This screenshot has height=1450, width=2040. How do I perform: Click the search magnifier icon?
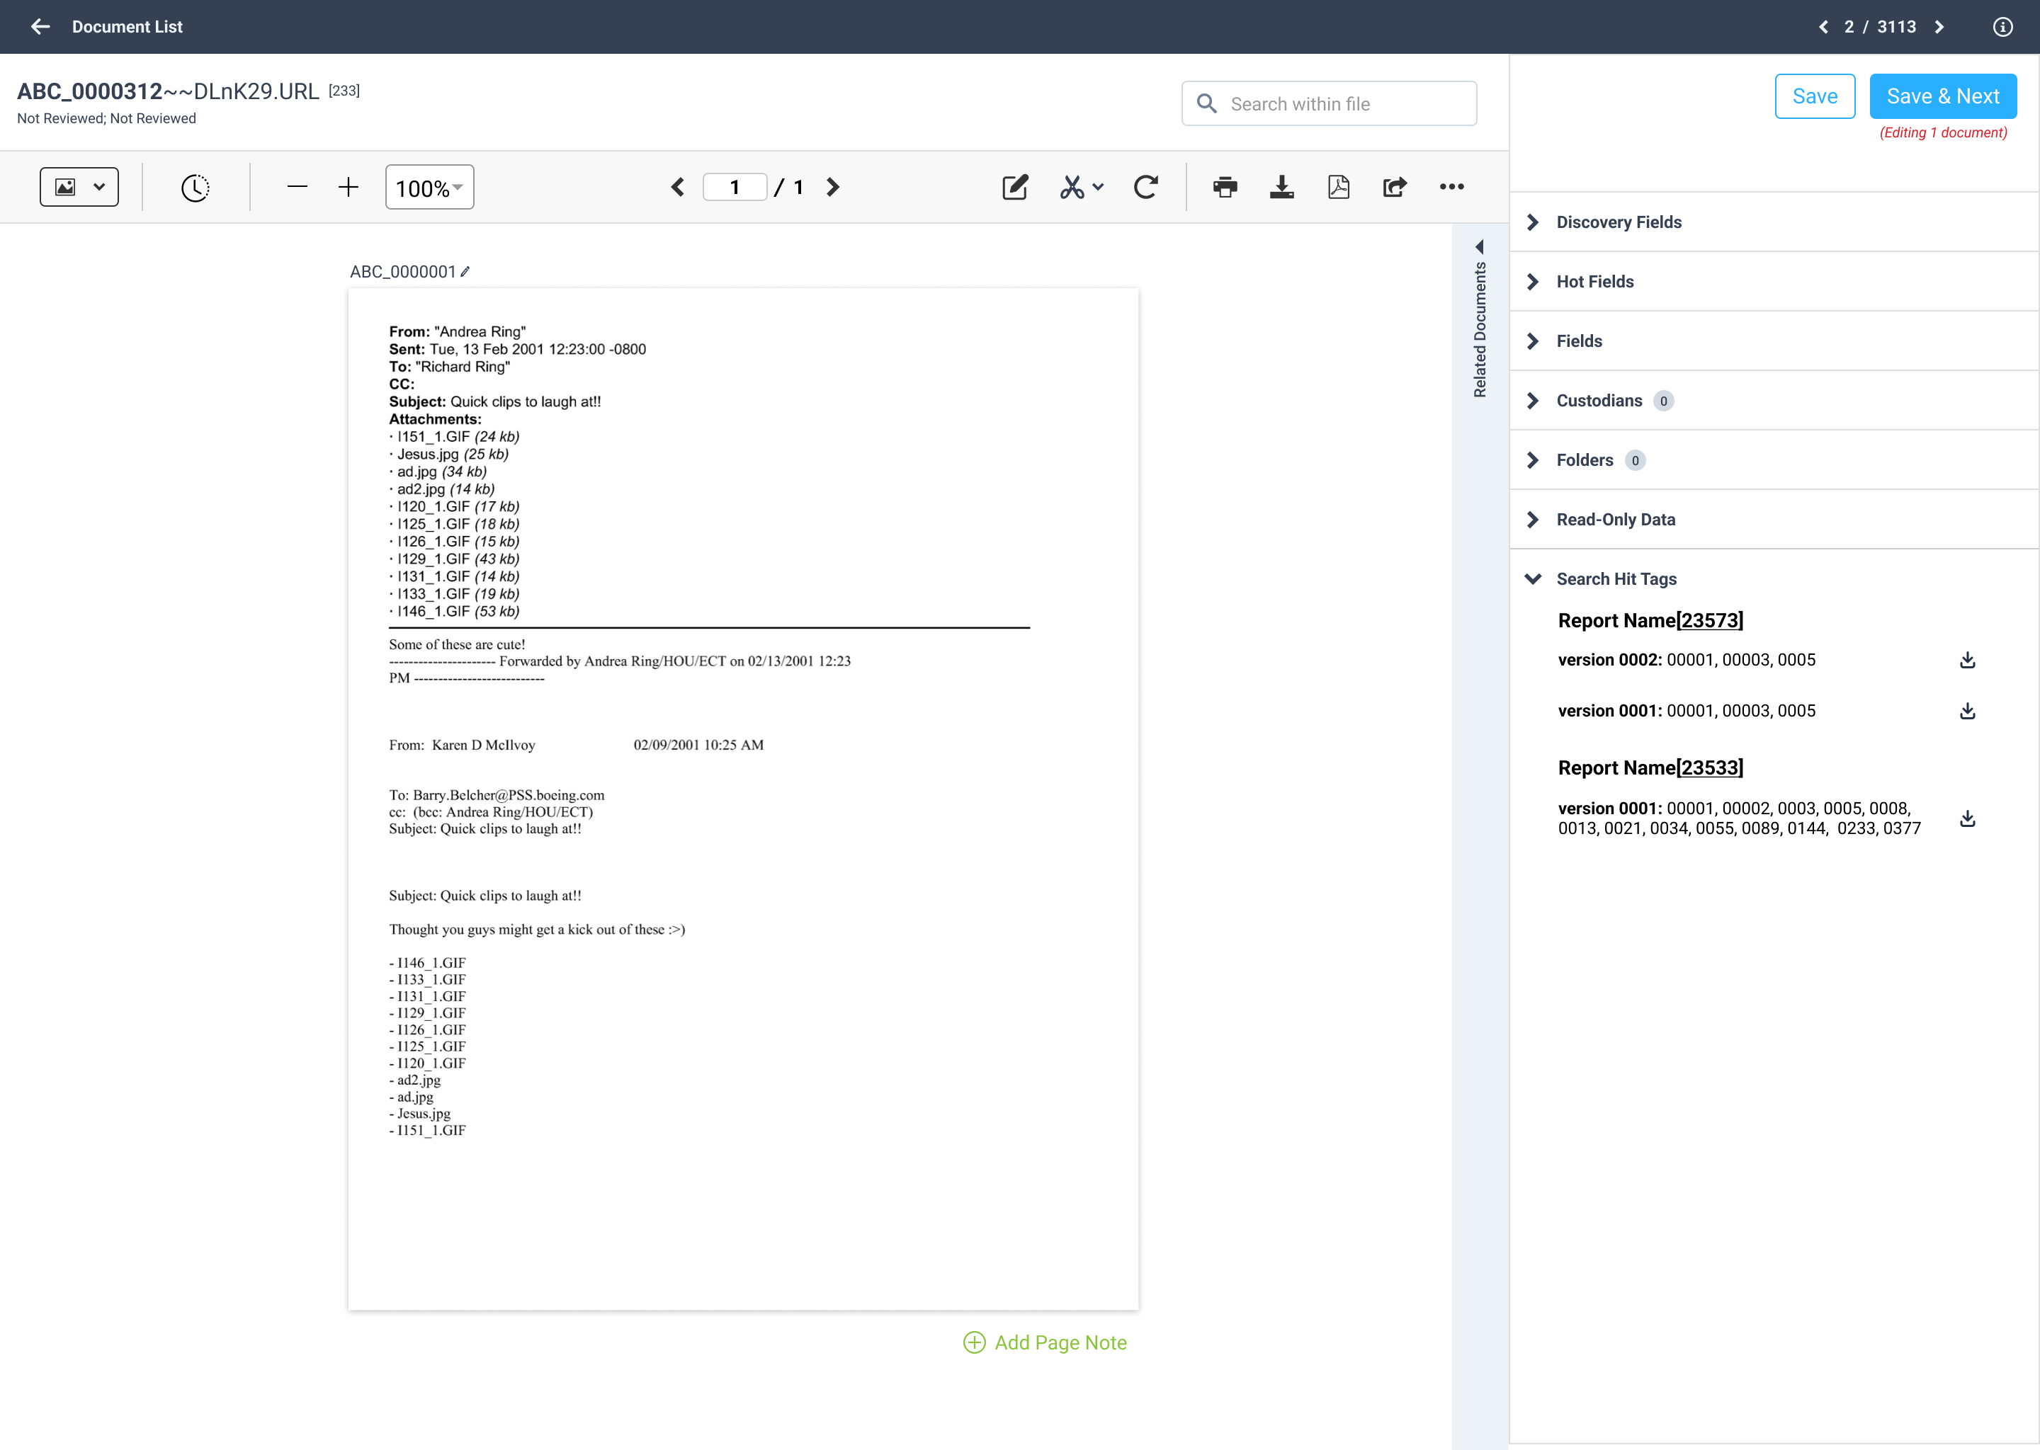[x=1207, y=103]
